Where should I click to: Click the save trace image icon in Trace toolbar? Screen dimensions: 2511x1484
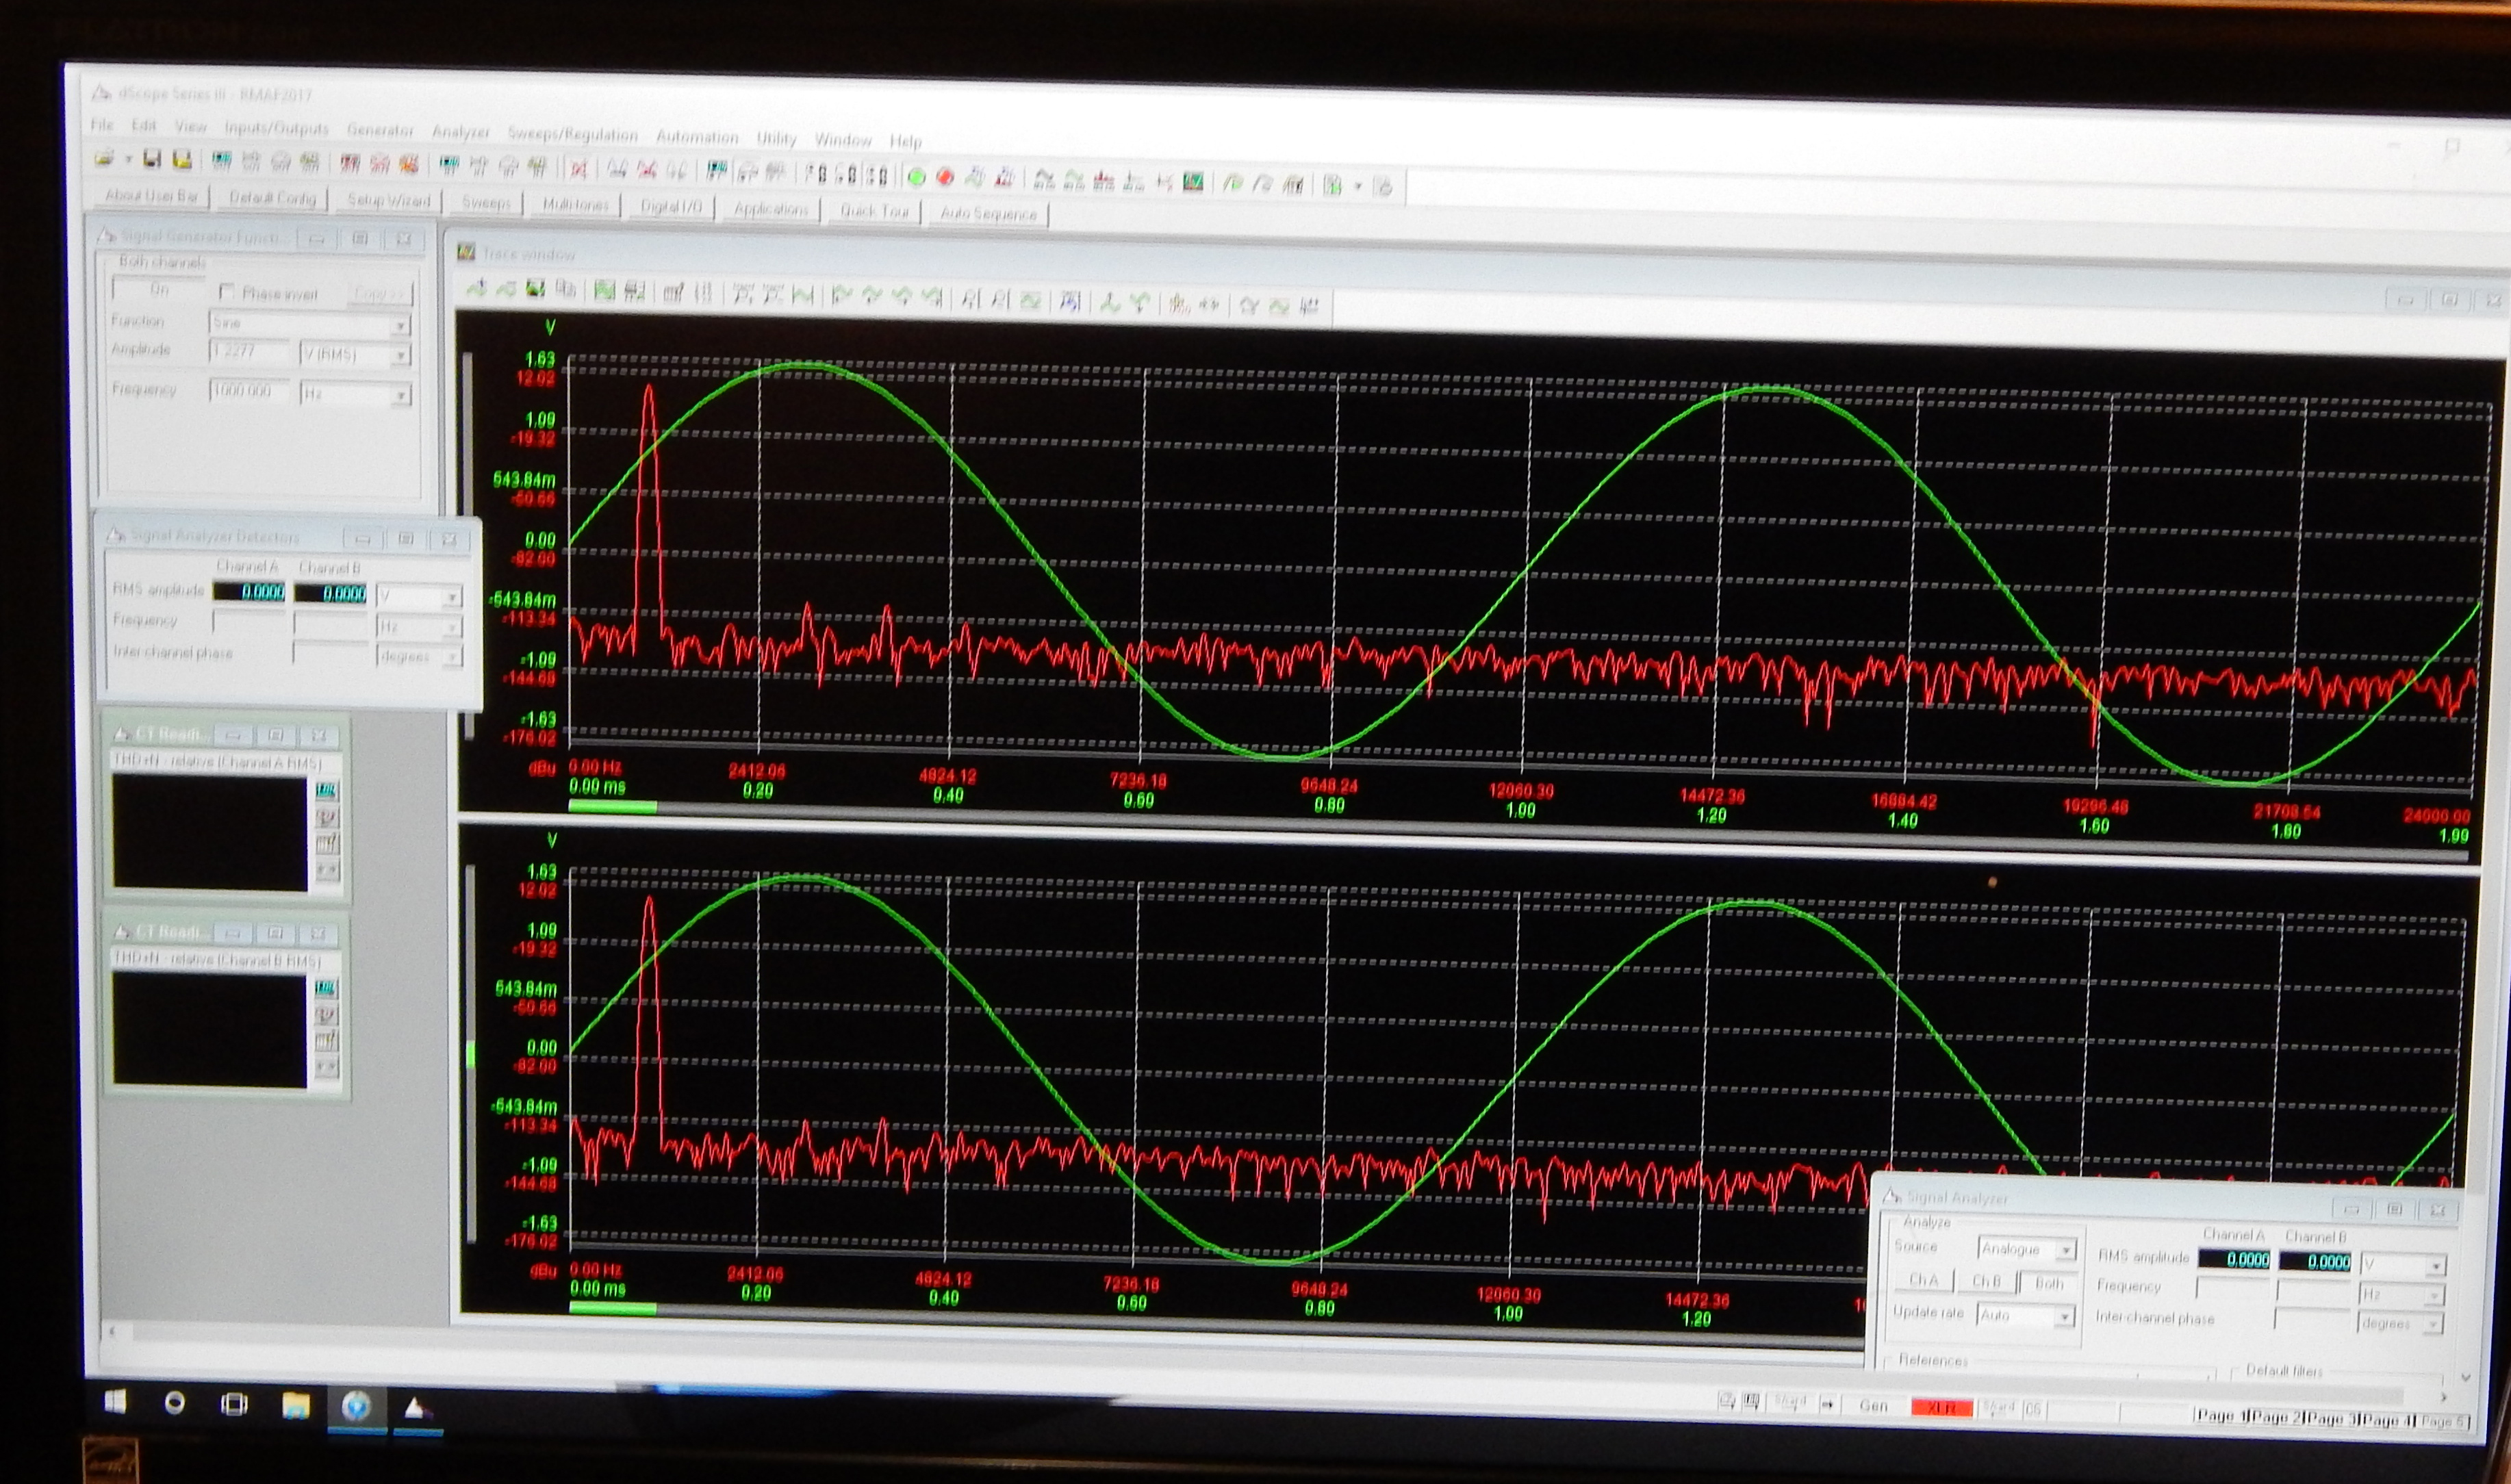[x=535, y=289]
